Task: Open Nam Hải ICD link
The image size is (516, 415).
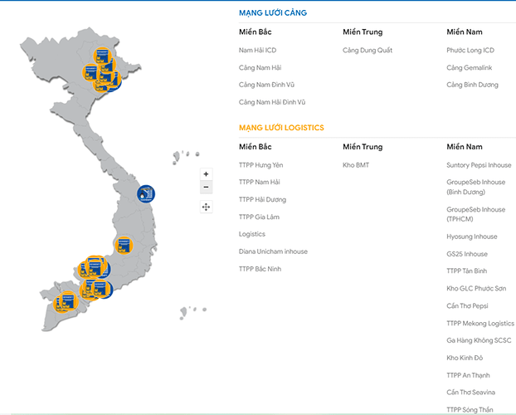Action: 257,51
